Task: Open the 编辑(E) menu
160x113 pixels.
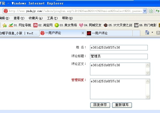Action: coord(4,18)
